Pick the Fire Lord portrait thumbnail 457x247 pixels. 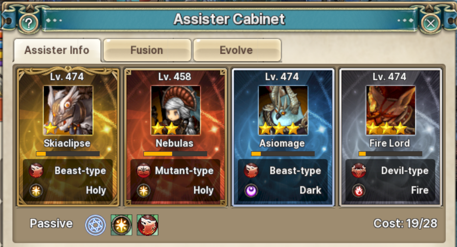[391, 110]
